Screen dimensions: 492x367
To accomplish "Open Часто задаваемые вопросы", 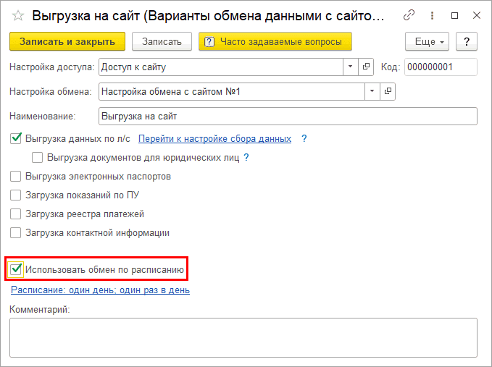I will (x=275, y=41).
